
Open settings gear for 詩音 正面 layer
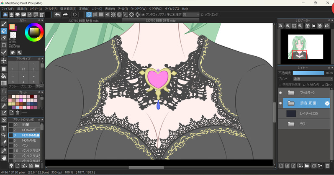point(327,103)
